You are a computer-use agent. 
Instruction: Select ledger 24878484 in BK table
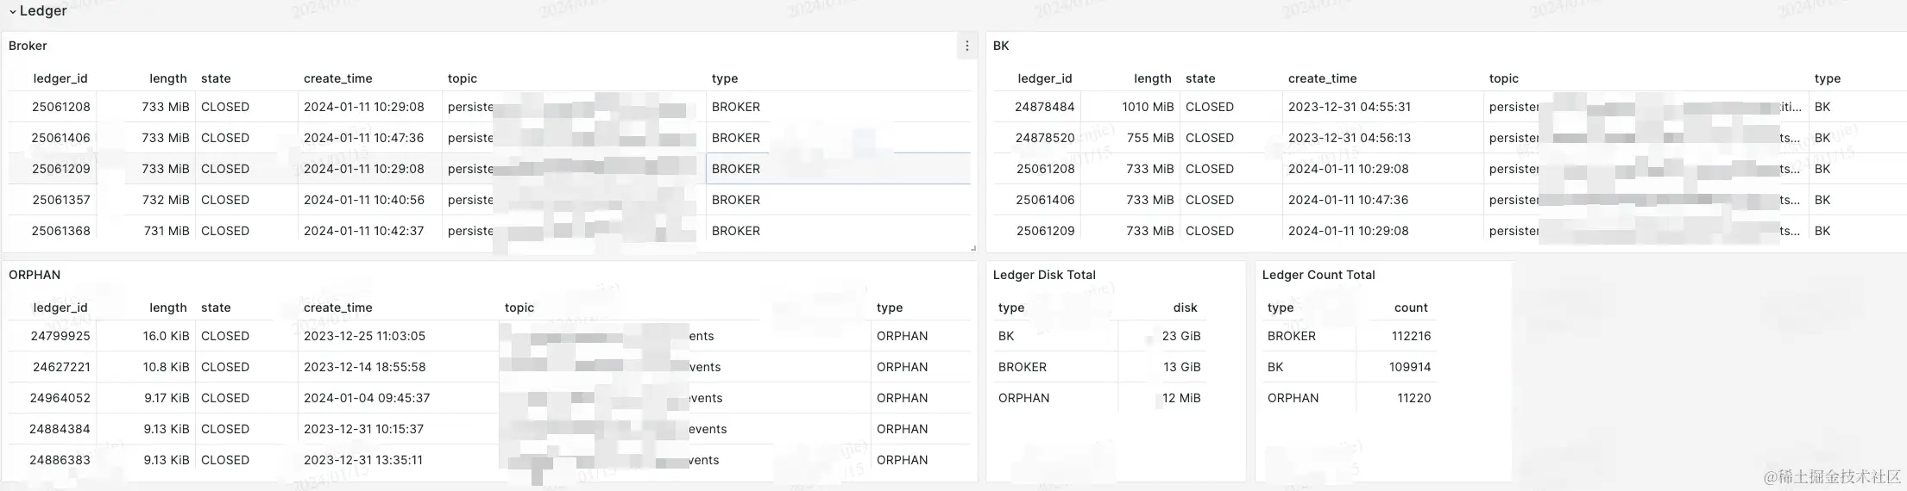(x=1045, y=107)
